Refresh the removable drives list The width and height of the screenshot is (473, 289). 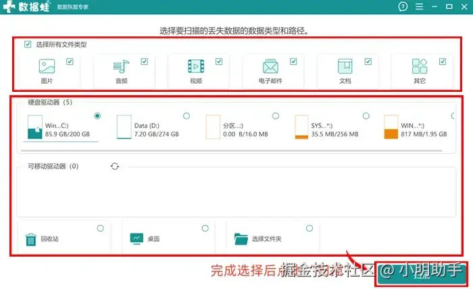coord(115,166)
